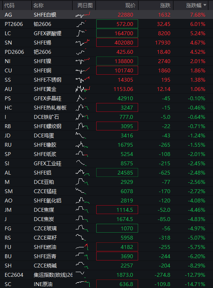Click the DCE焦煤 two-day sparkline
This screenshot has width=213, height=288.
tap(82, 210)
